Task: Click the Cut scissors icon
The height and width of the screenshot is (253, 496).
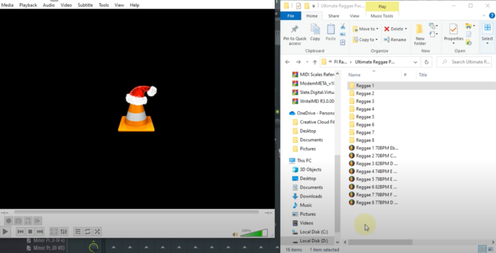Action: coord(343,27)
